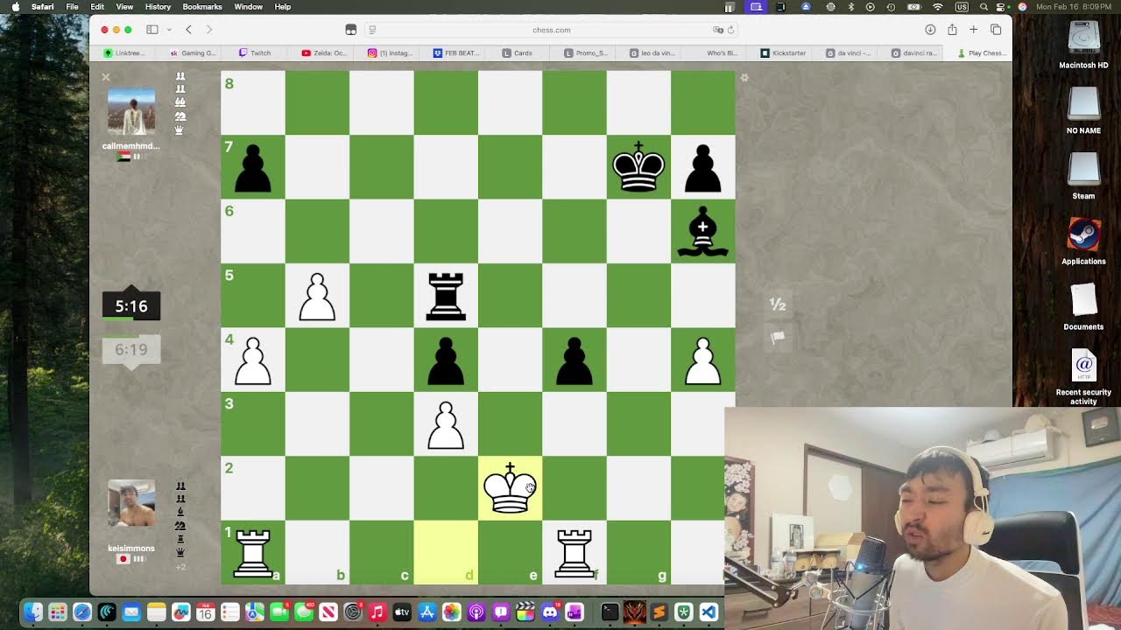Expand the sidebar tab group dropdown arrow
The image size is (1121, 630).
coord(168,30)
